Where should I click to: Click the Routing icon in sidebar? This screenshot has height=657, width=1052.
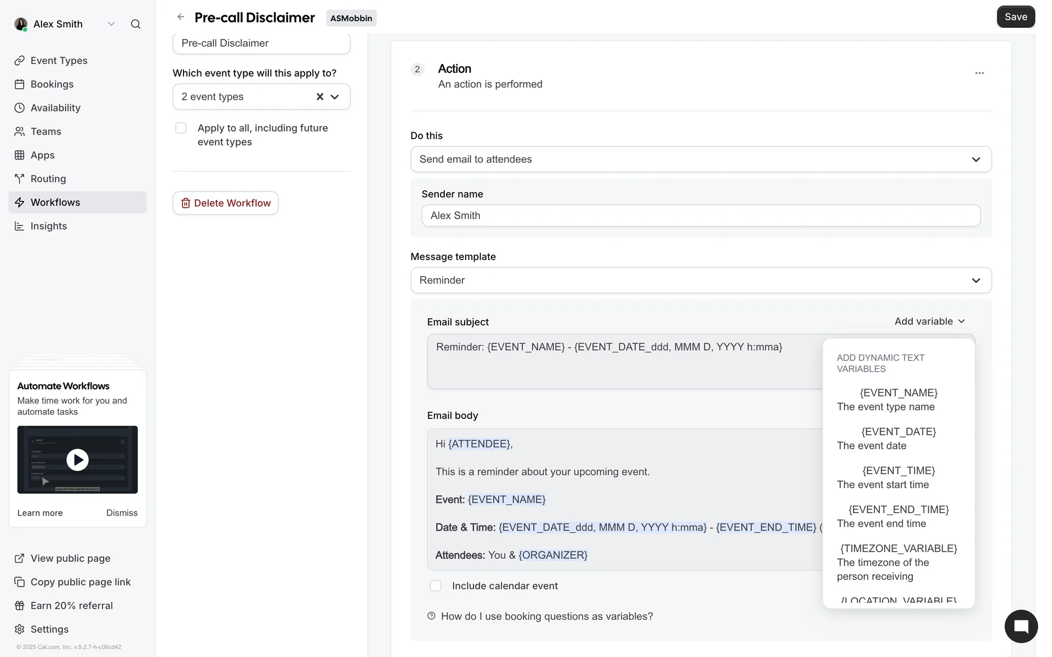(20, 179)
